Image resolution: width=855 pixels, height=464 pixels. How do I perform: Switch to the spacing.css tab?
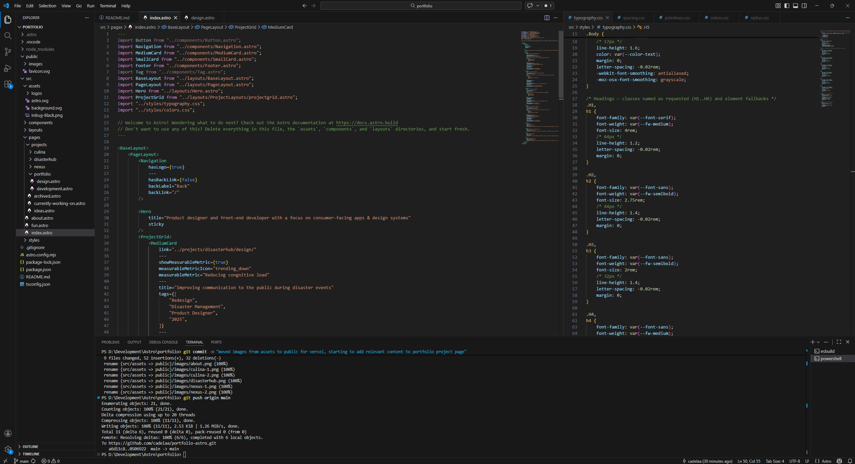coord(633,17)
